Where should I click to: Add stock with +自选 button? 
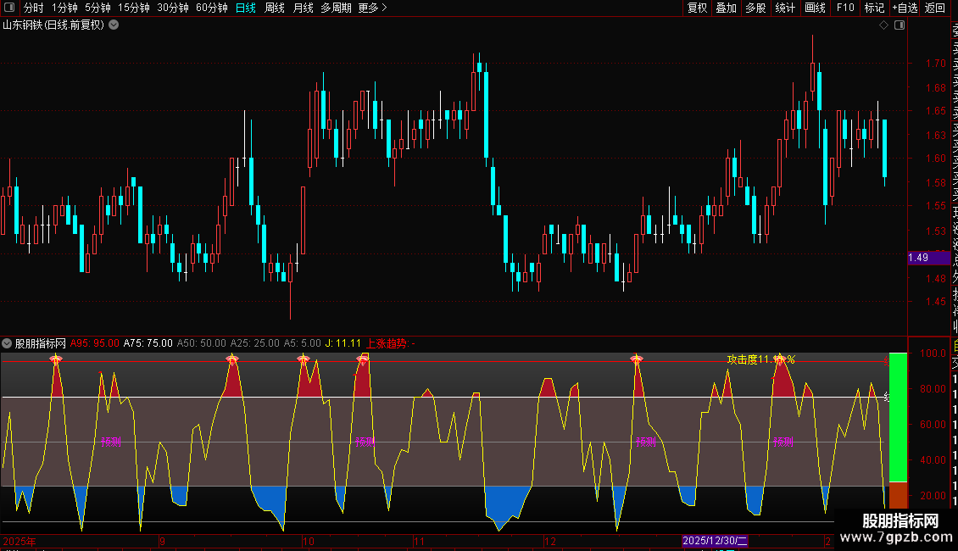click(905, 8)
